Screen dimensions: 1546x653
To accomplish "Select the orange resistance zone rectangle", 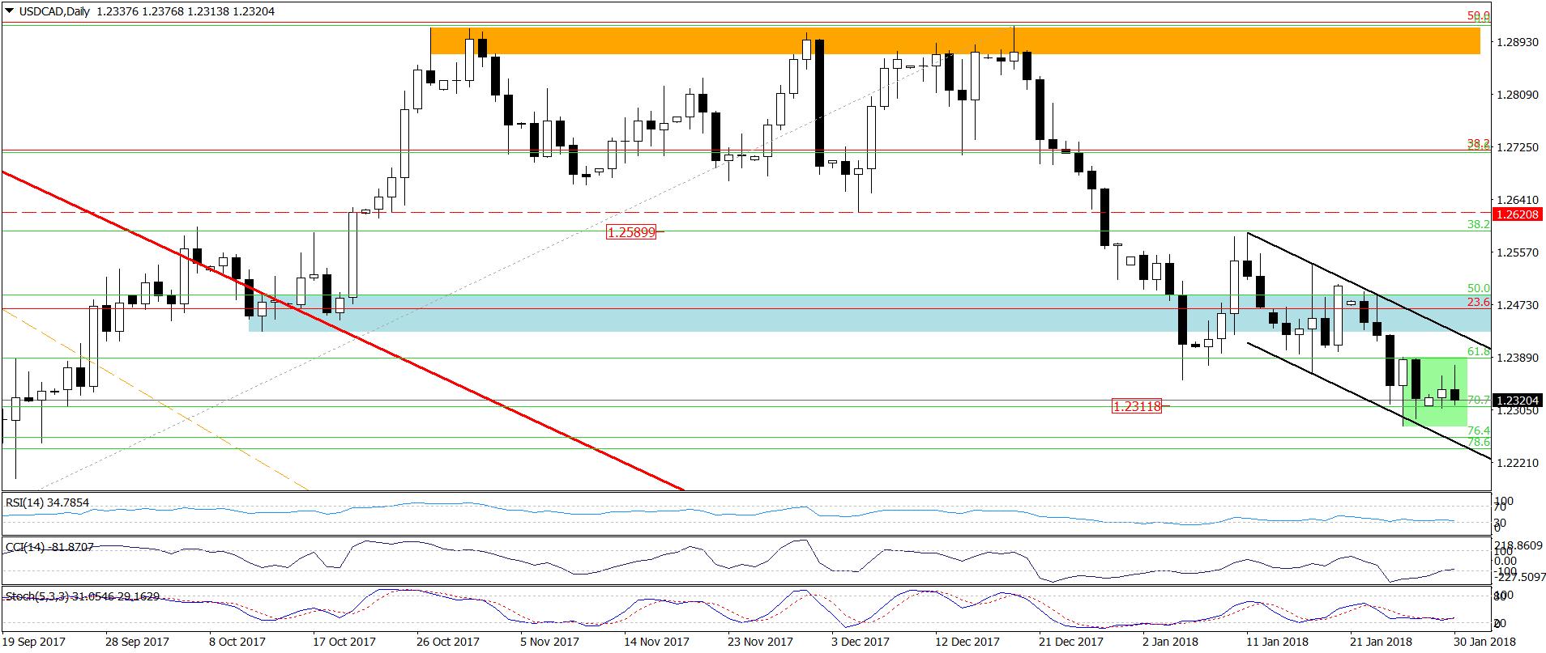I will tap(955, 41).
